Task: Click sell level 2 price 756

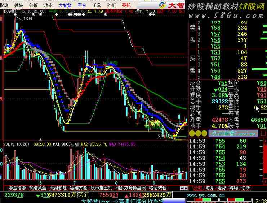Action: pos(216,40)
